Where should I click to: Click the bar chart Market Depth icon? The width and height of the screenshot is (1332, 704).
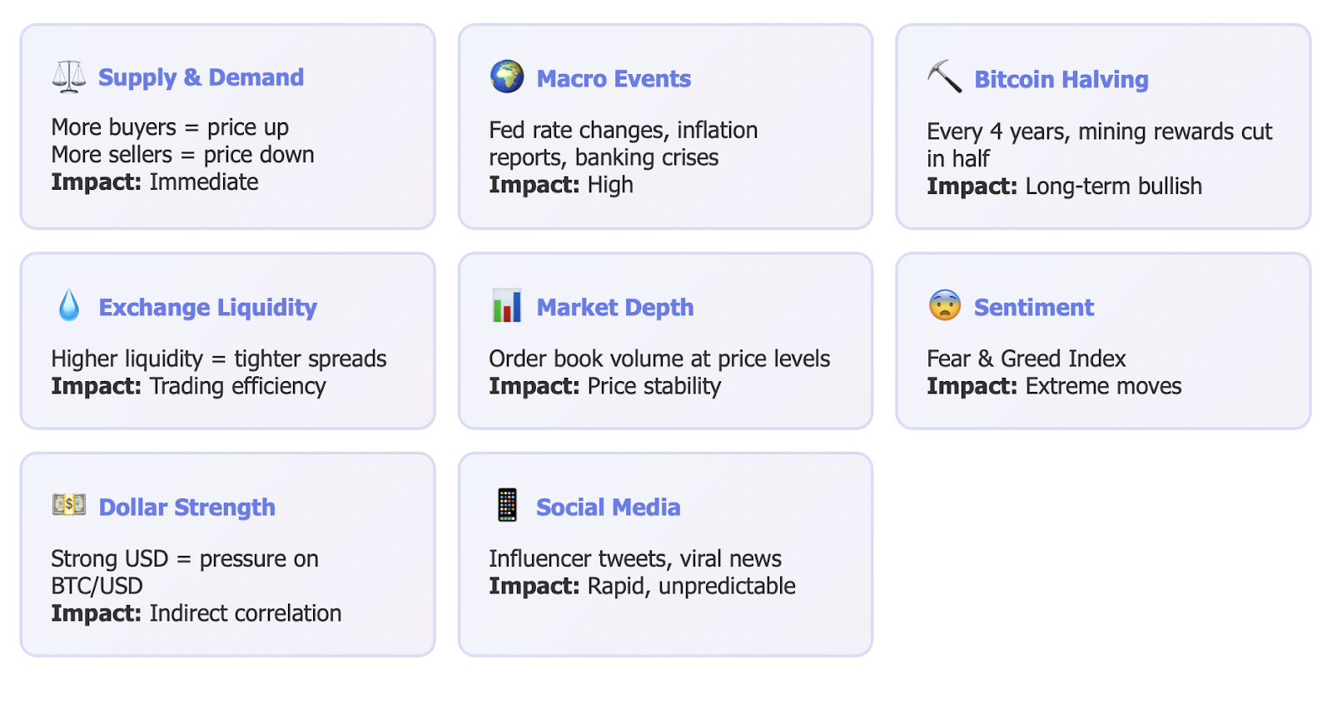[507, 305]
